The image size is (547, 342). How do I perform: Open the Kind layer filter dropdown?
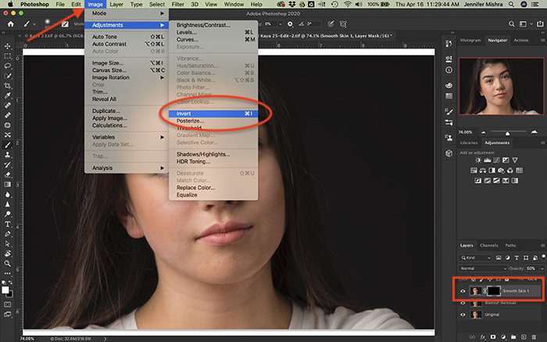[476, 258]
